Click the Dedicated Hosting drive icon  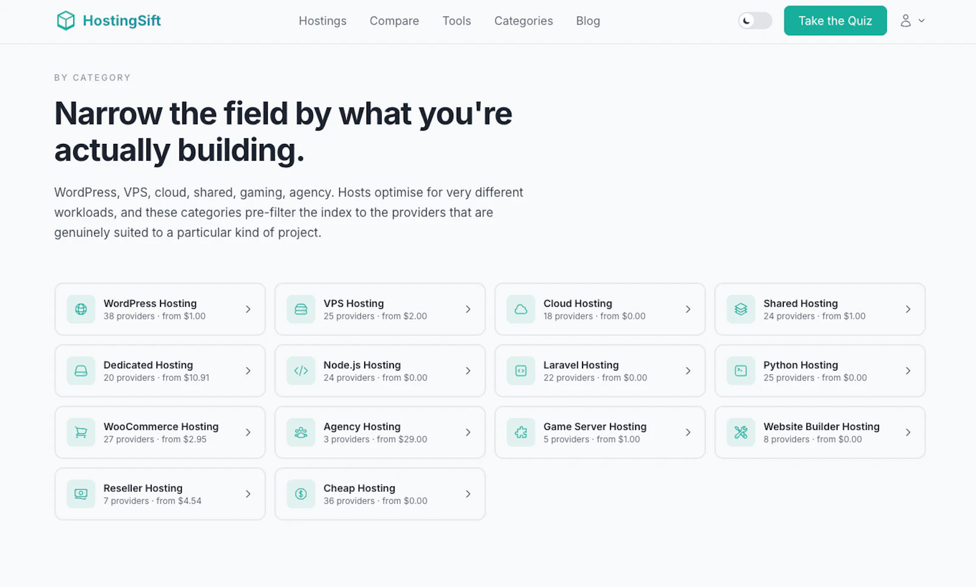click(81, 371)
